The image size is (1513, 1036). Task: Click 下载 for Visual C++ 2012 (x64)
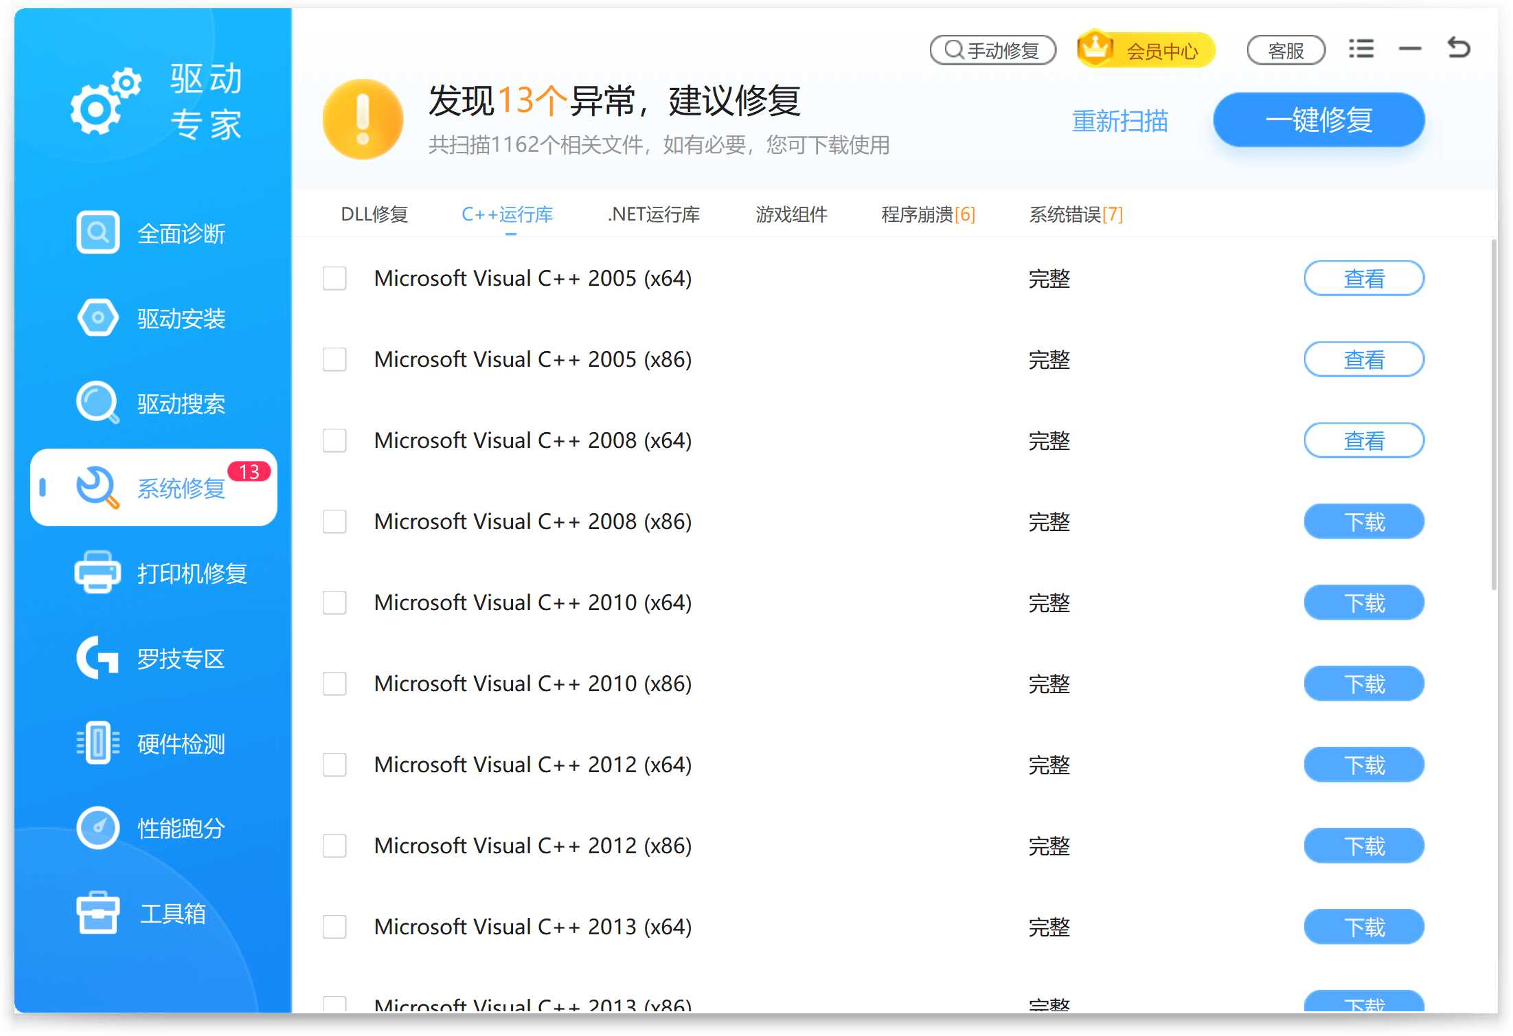click(x=1364, y=765)
